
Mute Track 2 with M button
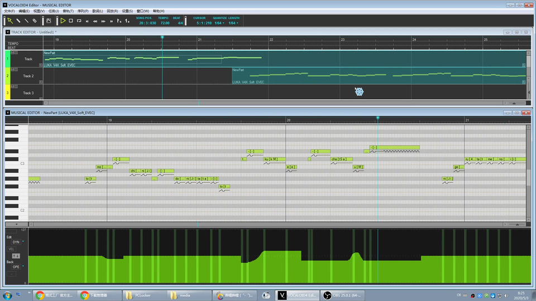tap(13, 70)
